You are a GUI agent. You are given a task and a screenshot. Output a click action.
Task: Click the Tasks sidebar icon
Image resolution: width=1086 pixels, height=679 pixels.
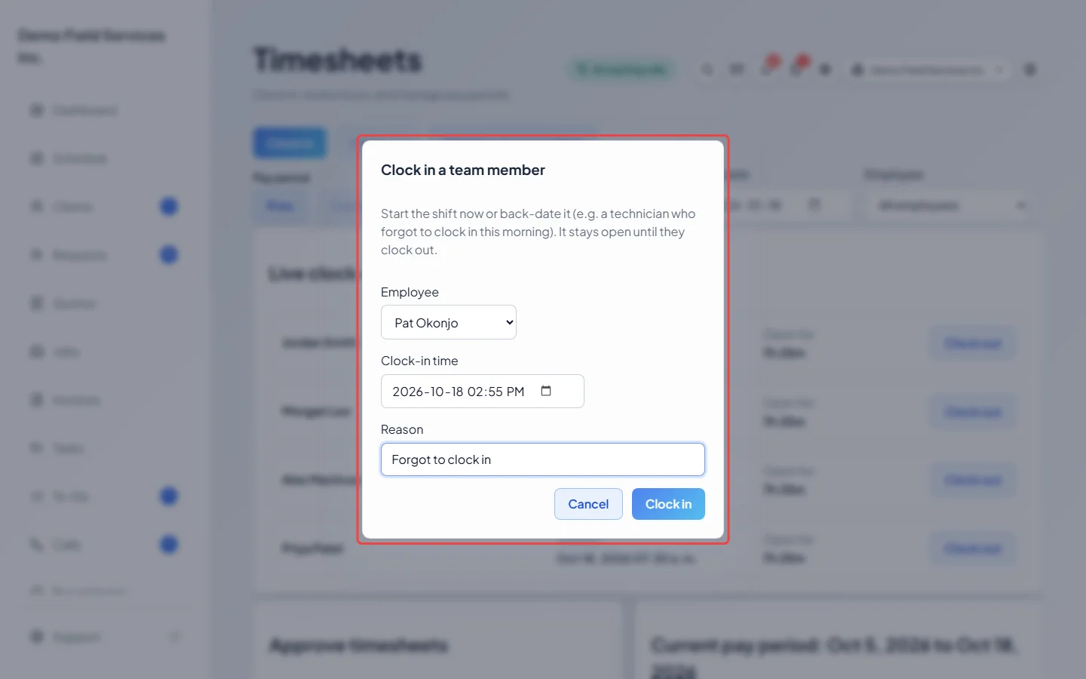coord(36,448)
